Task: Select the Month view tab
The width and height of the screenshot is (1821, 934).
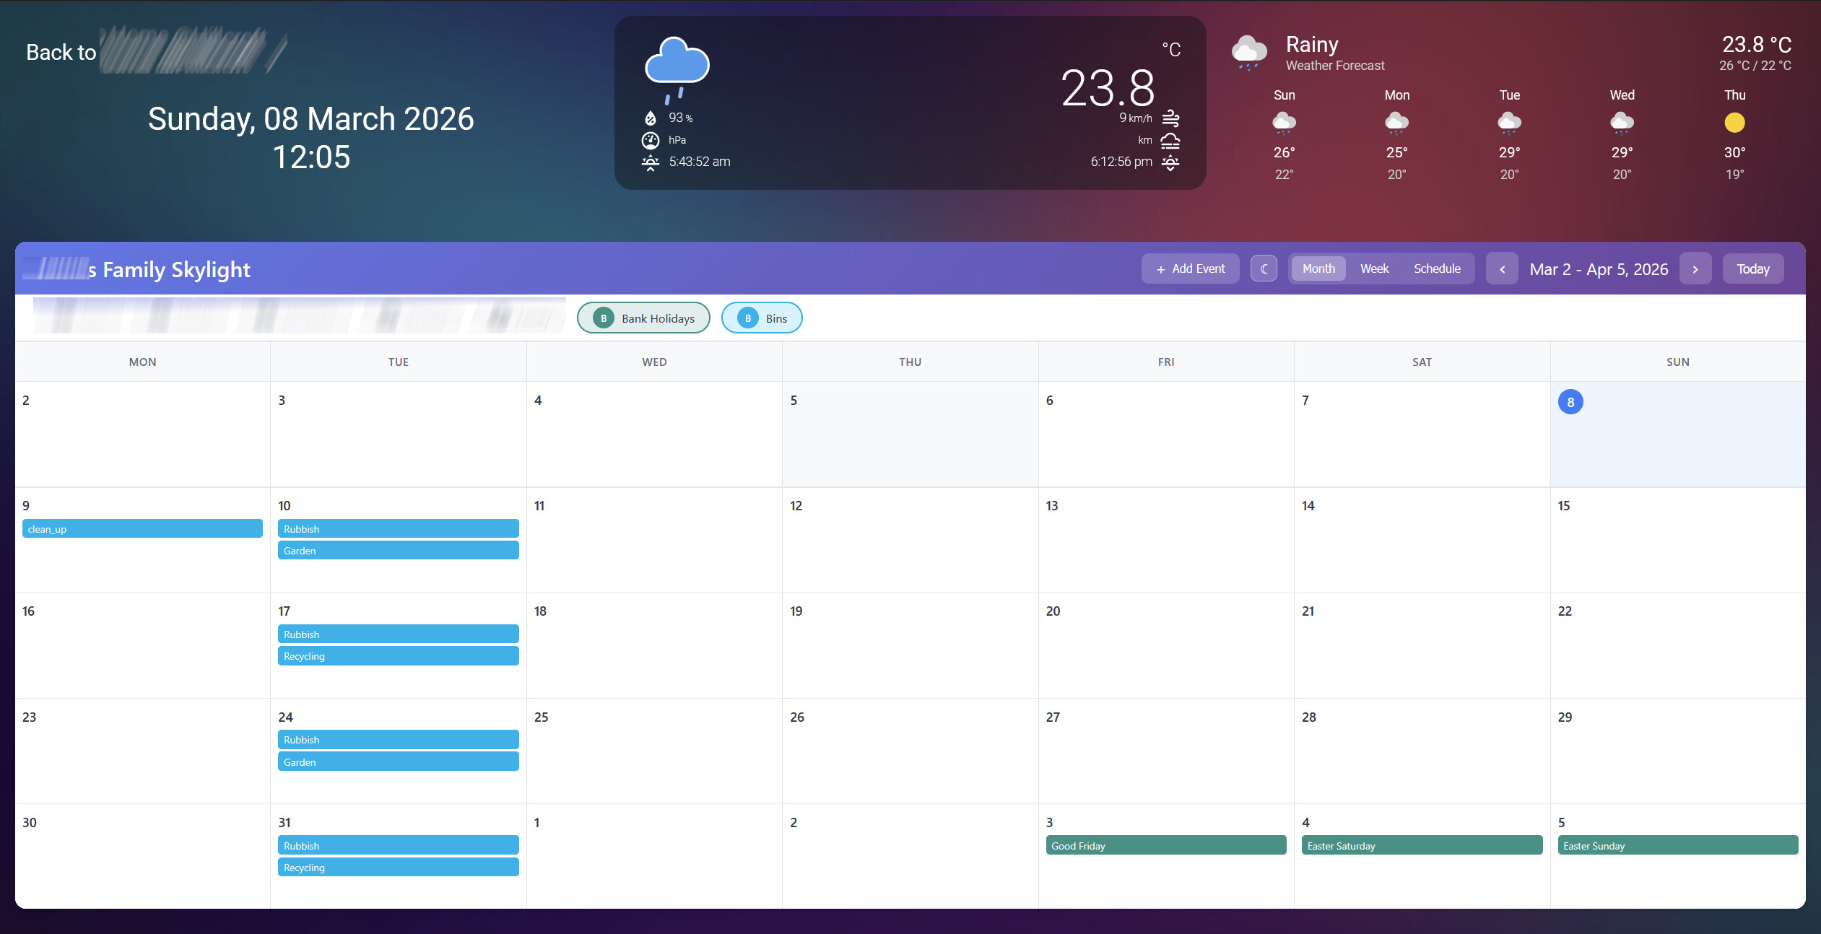Action: click(x=1318, y=269)
